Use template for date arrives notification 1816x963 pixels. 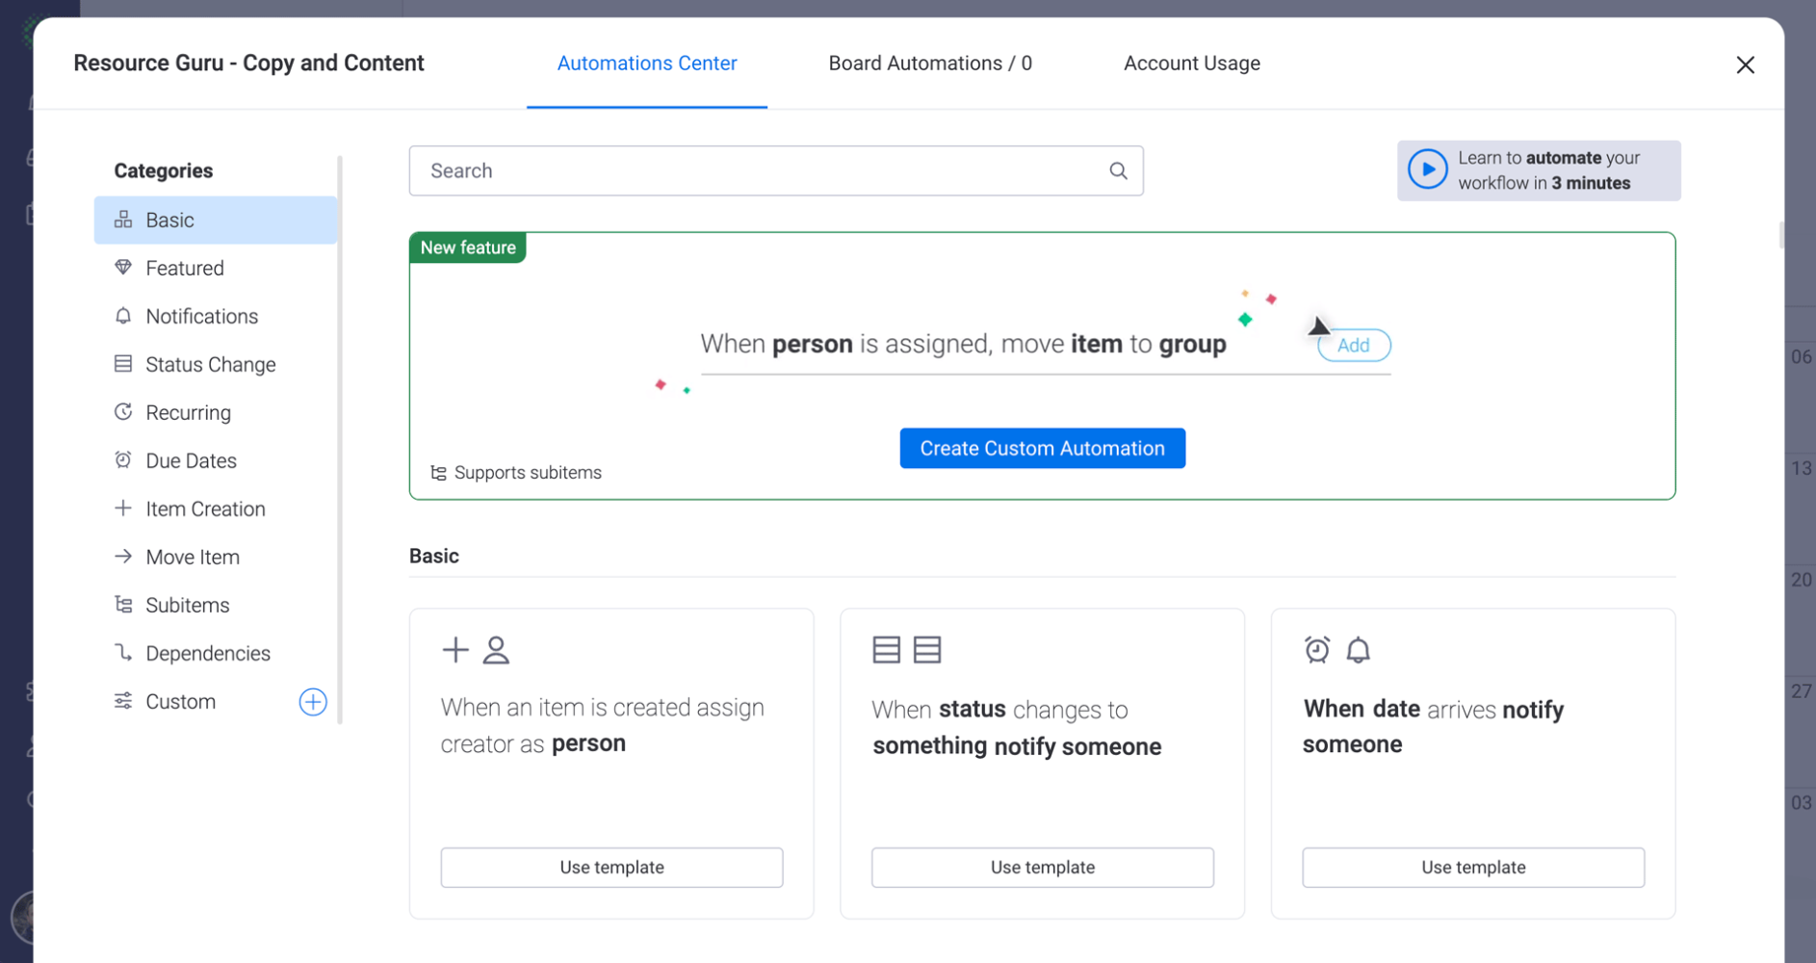pyautogui.click(x=1472, y=868)
